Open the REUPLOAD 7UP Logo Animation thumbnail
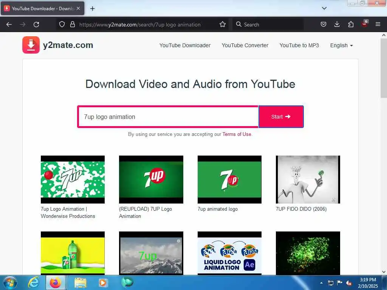The width and height of the screenshot is (387, 290). point(151,179)
